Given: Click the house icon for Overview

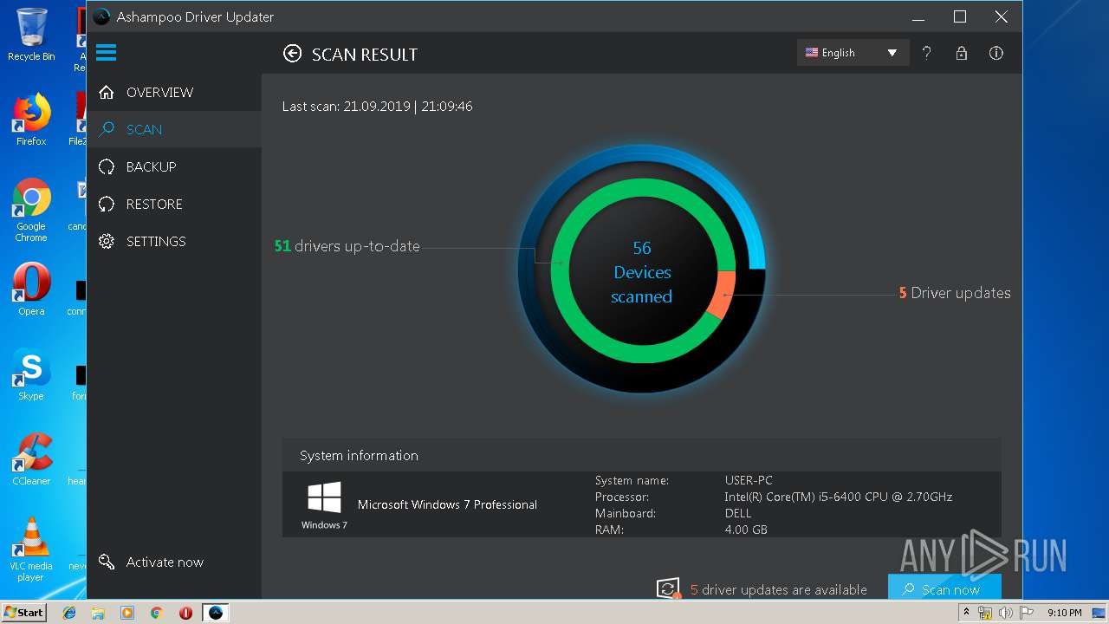Looking at the screenshot, I should tap(107, 92).
